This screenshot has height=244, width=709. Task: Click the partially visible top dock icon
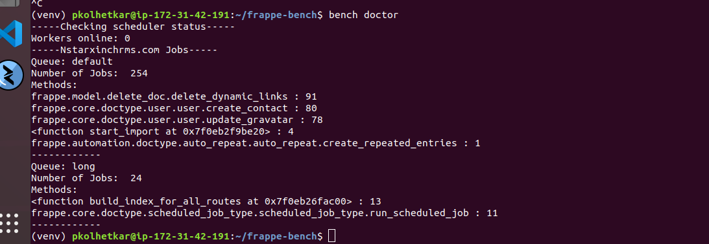(10, 3)
